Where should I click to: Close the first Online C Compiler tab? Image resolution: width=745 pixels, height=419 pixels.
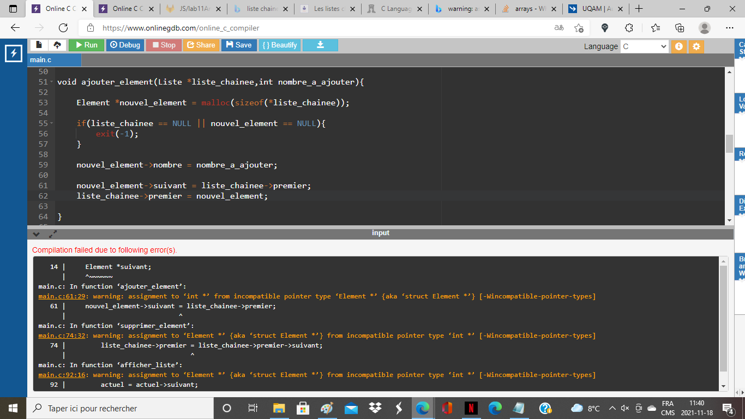click(x=85, y=9)
